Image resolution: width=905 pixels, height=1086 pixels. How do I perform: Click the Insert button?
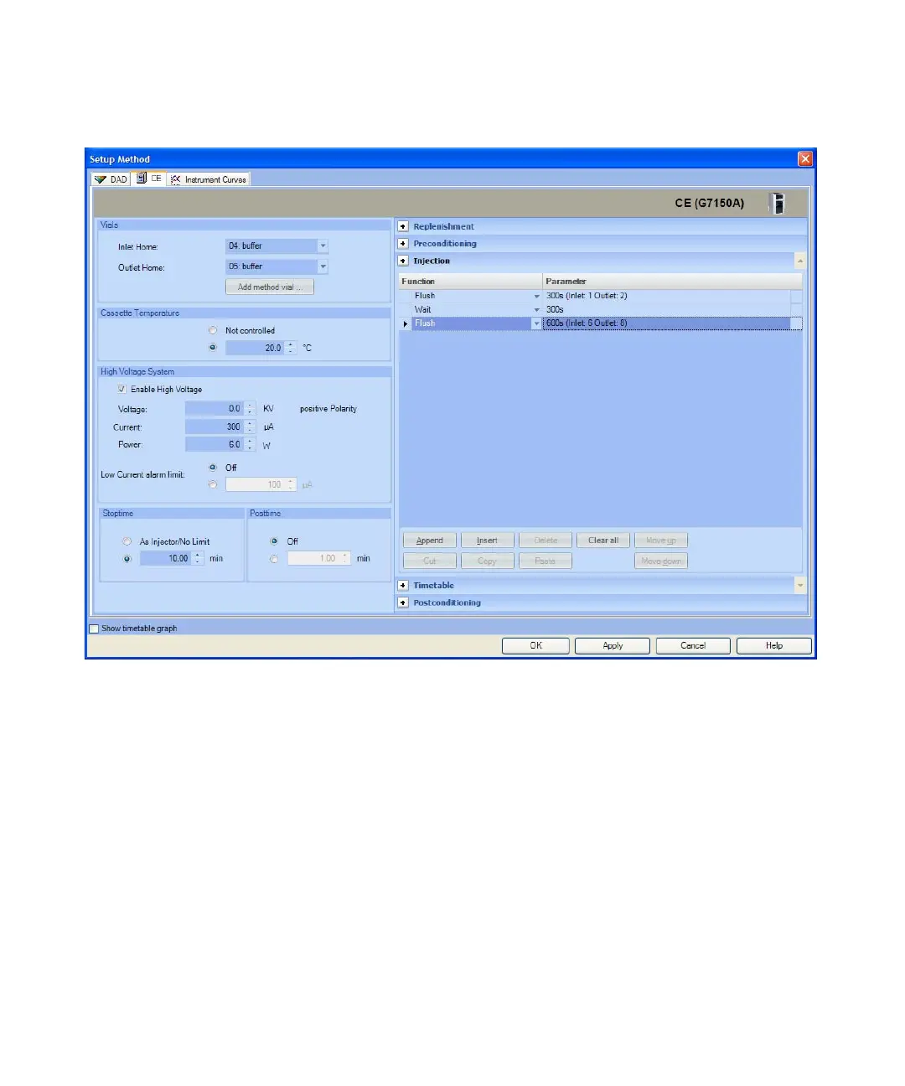[488, 540]
